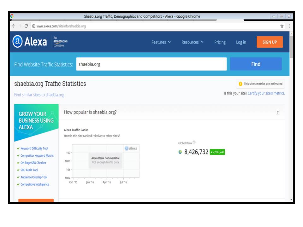Screen dimensions: 303x227
Task: Click the Global Rank help icon
Action: click(x=194, y=143)
